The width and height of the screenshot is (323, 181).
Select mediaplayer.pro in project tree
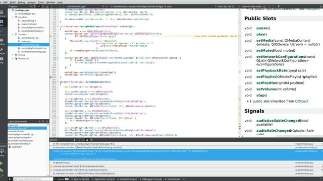27,14
